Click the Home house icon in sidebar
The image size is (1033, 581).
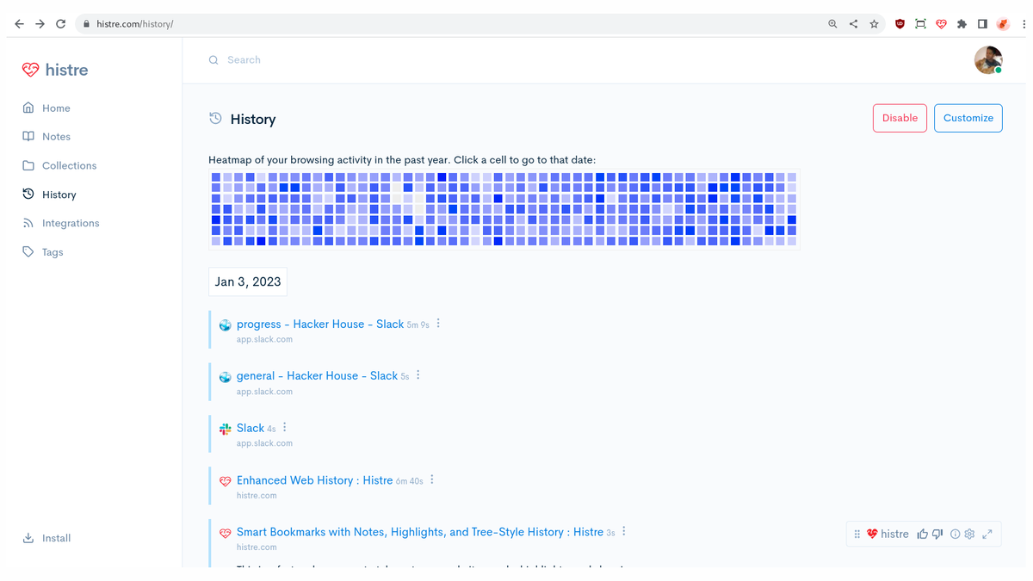click(x=28, y=108)
